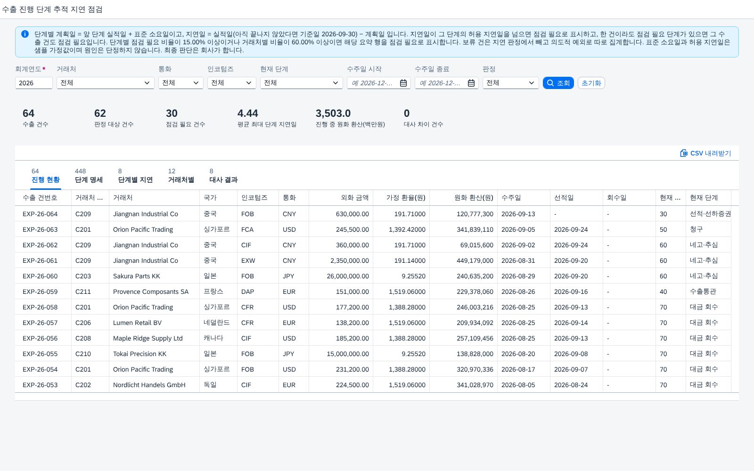Click the 3,503.0 진행 중 원화 환산 figure
The height and width of the screenshot is (471, 754).
pos(333,114)
